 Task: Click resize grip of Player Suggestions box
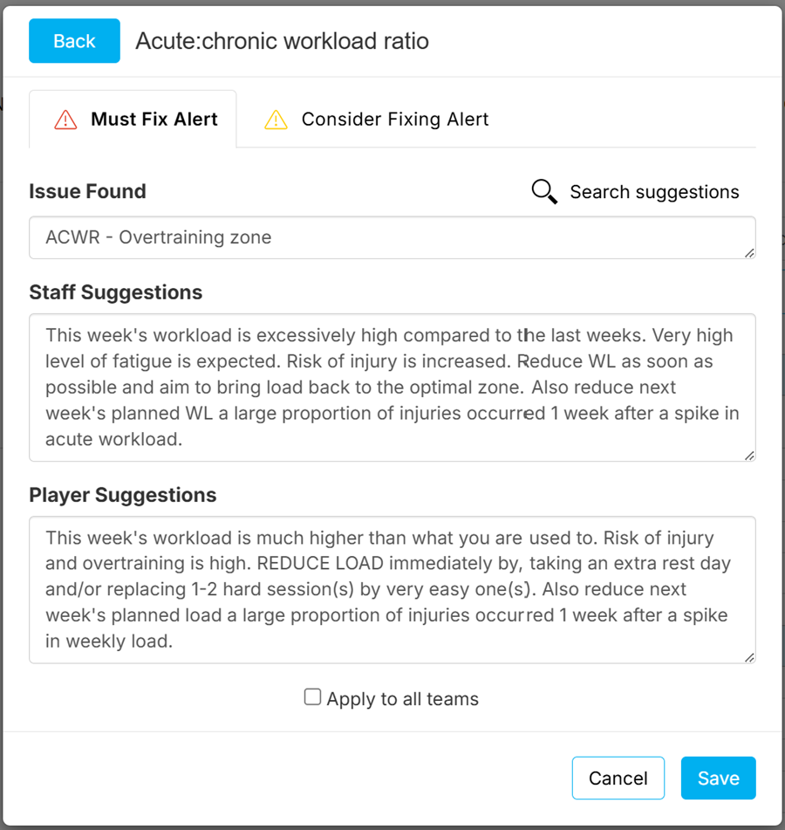pos(749,658)
